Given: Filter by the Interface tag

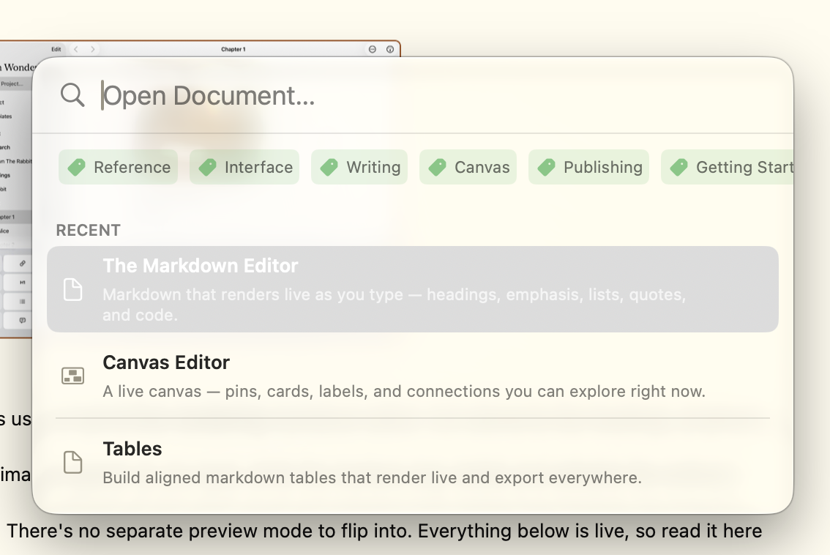Looking at the screenshot, I should (x=244, y=168).
